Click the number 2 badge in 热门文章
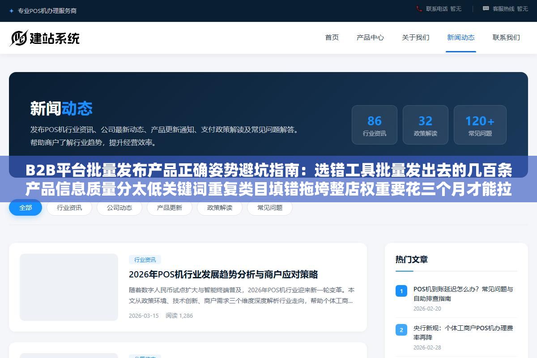The width and height of the screenshot is (537, 358). coord(401,330)
